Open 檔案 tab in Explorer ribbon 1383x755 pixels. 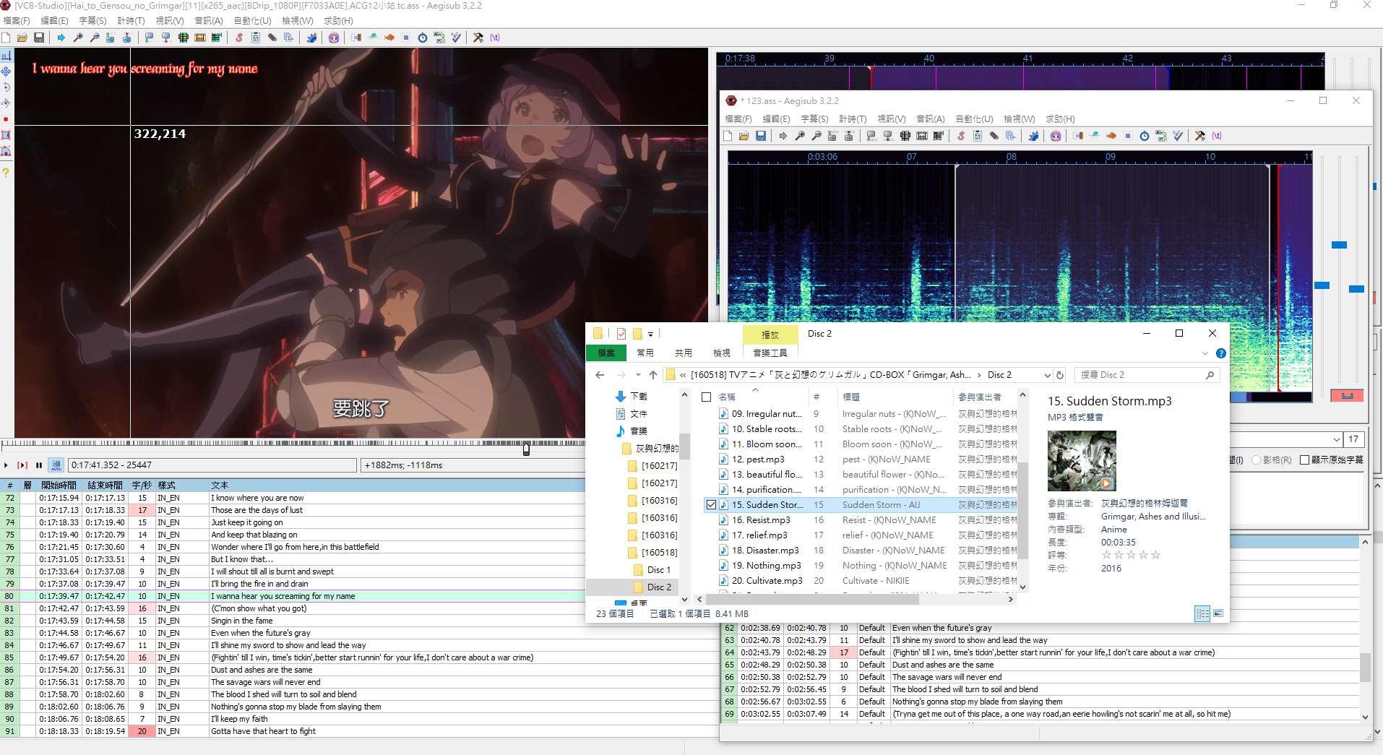pos(606,353)
